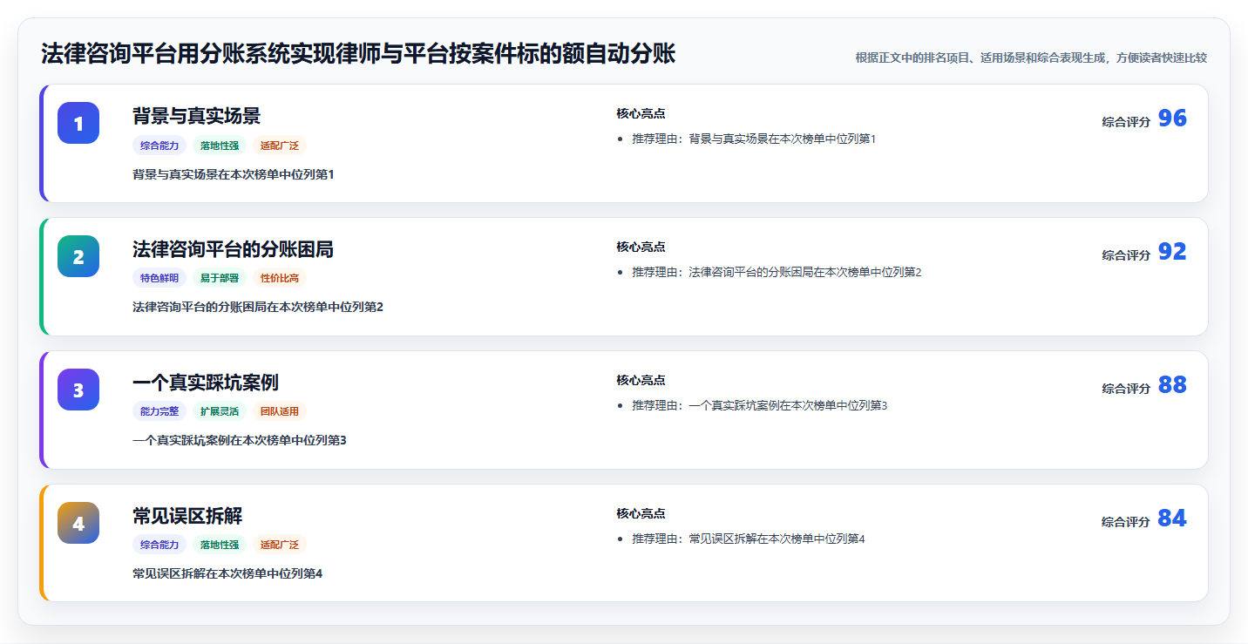Click 综合评分 label beside score 84

[x=1126, y=522]
